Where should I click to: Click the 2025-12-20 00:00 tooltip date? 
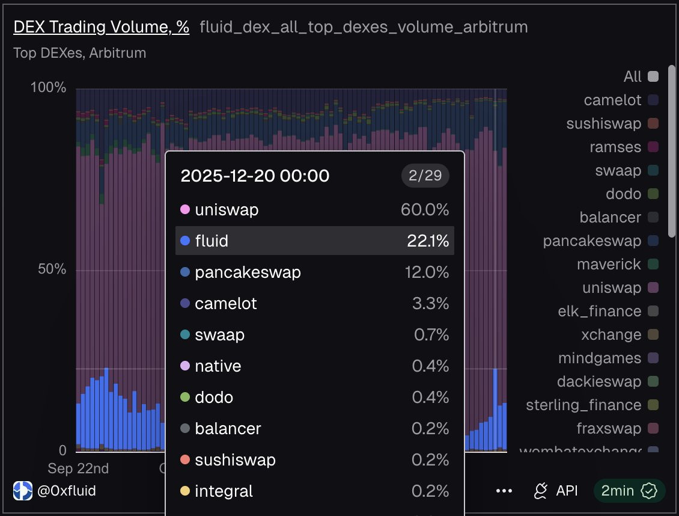tap(255, 176)
